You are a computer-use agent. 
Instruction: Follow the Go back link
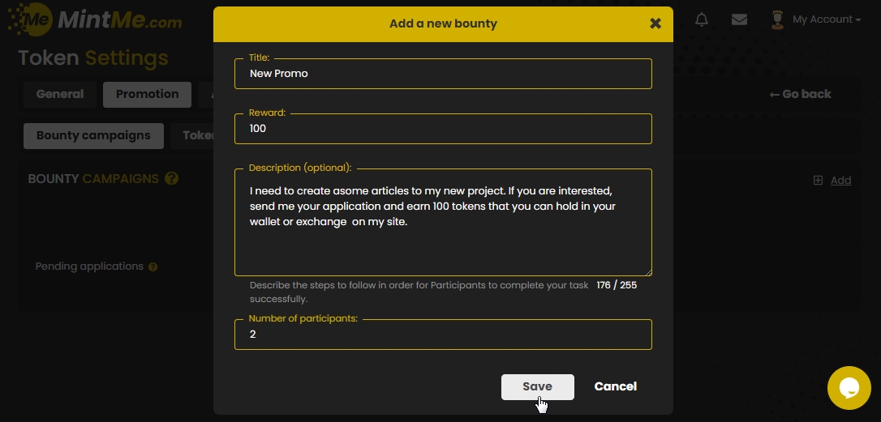800,94
